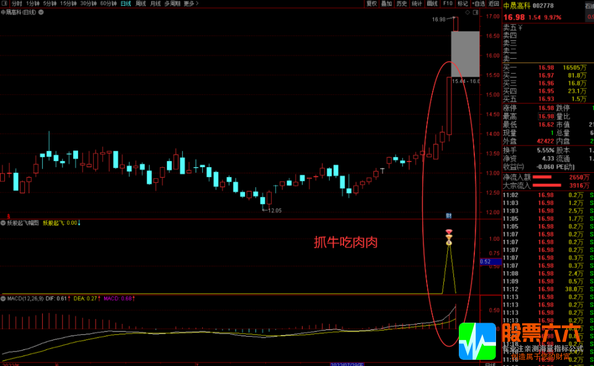Click the +自选 button
This screenshot has width=594, height=366.
[478, 4]
